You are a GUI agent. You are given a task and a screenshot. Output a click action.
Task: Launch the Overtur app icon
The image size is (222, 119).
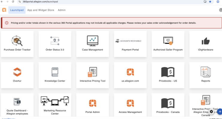pos(17,72)
